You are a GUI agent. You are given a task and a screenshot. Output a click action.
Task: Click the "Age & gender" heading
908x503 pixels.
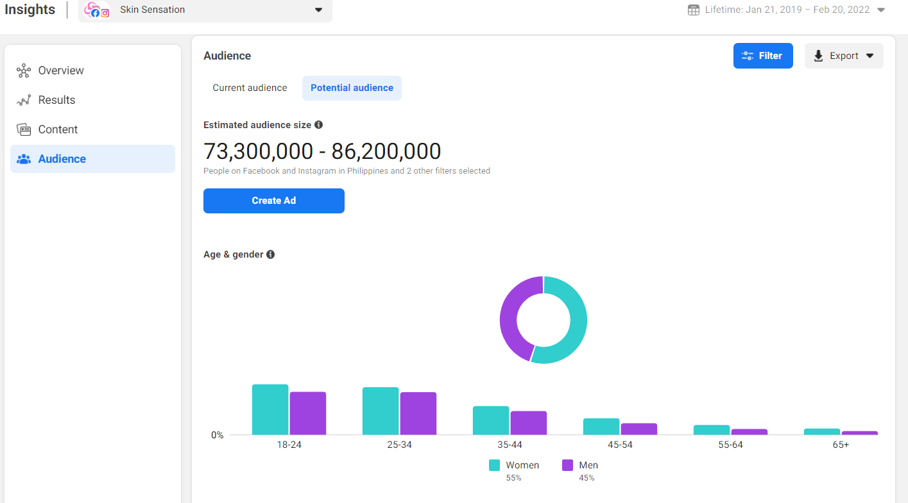pos(234,254)
